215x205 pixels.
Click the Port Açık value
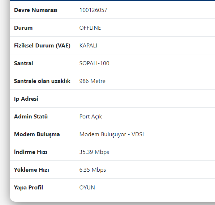coord(91,117)
